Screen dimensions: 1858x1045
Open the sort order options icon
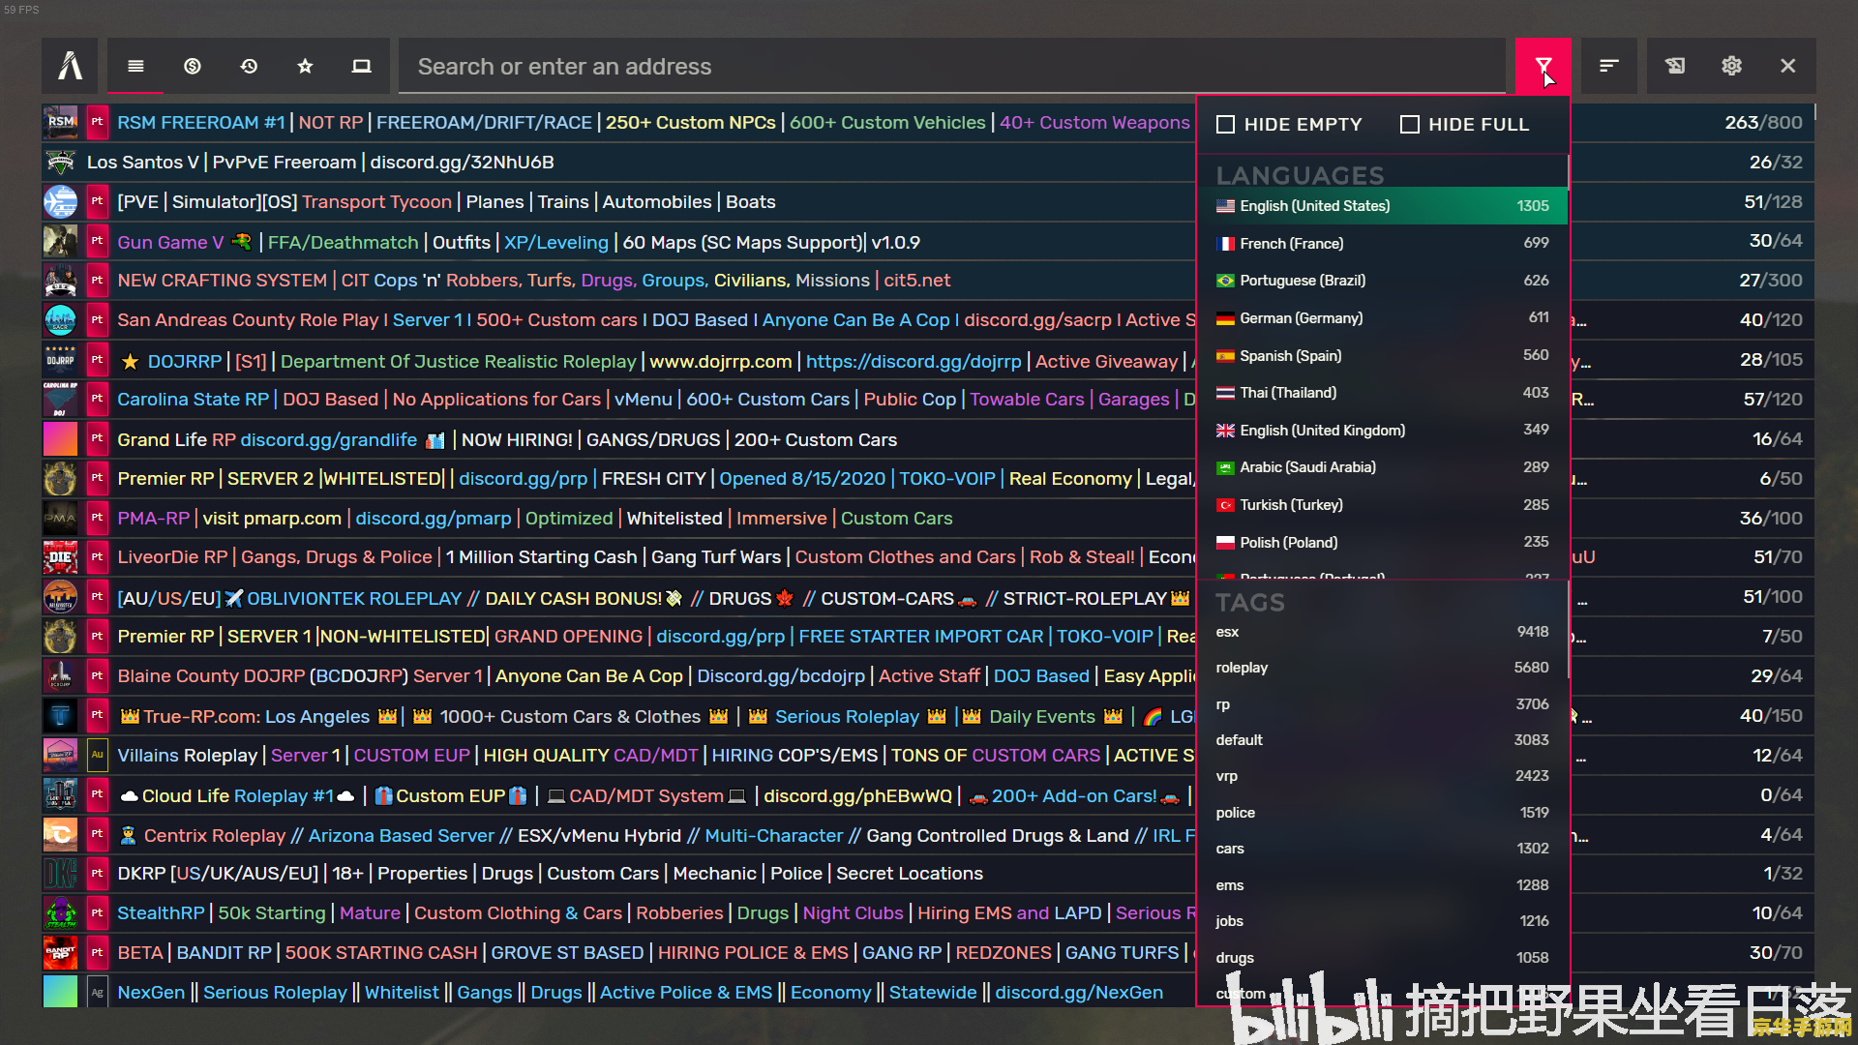[1608, 66]
